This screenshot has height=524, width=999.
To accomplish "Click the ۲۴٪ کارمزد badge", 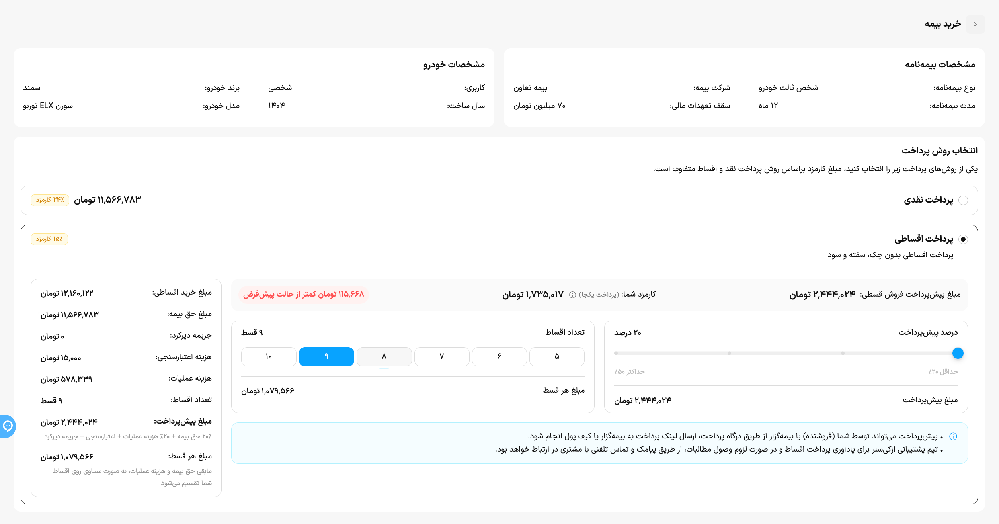I will pyautogui.click(x=50, y=200).
